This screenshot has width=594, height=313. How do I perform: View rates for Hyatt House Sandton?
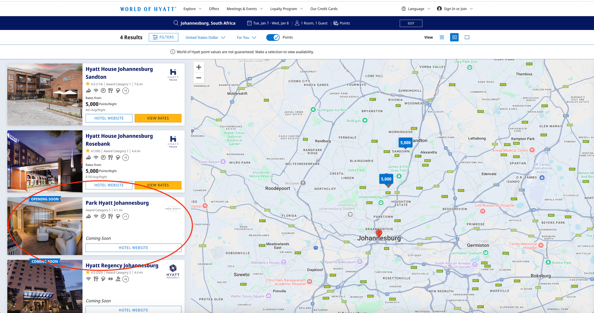coord(158,118)
